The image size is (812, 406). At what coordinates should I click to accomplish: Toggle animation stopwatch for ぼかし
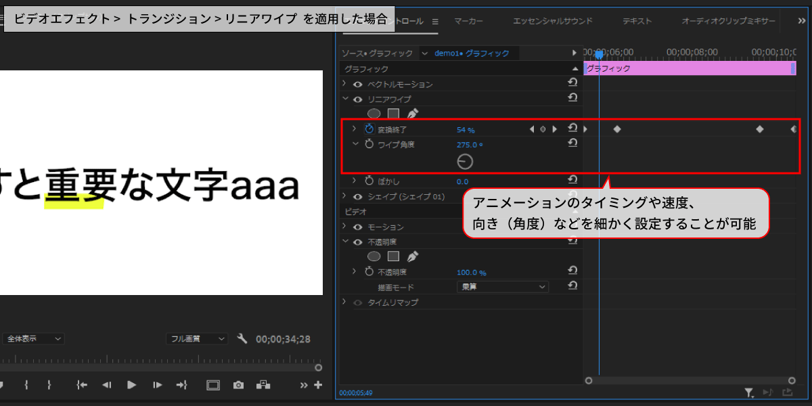(x=369, y=181)
